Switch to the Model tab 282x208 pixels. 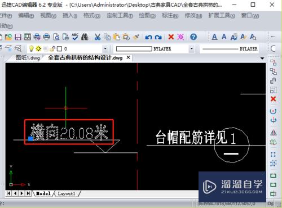(x=43, y=193)
